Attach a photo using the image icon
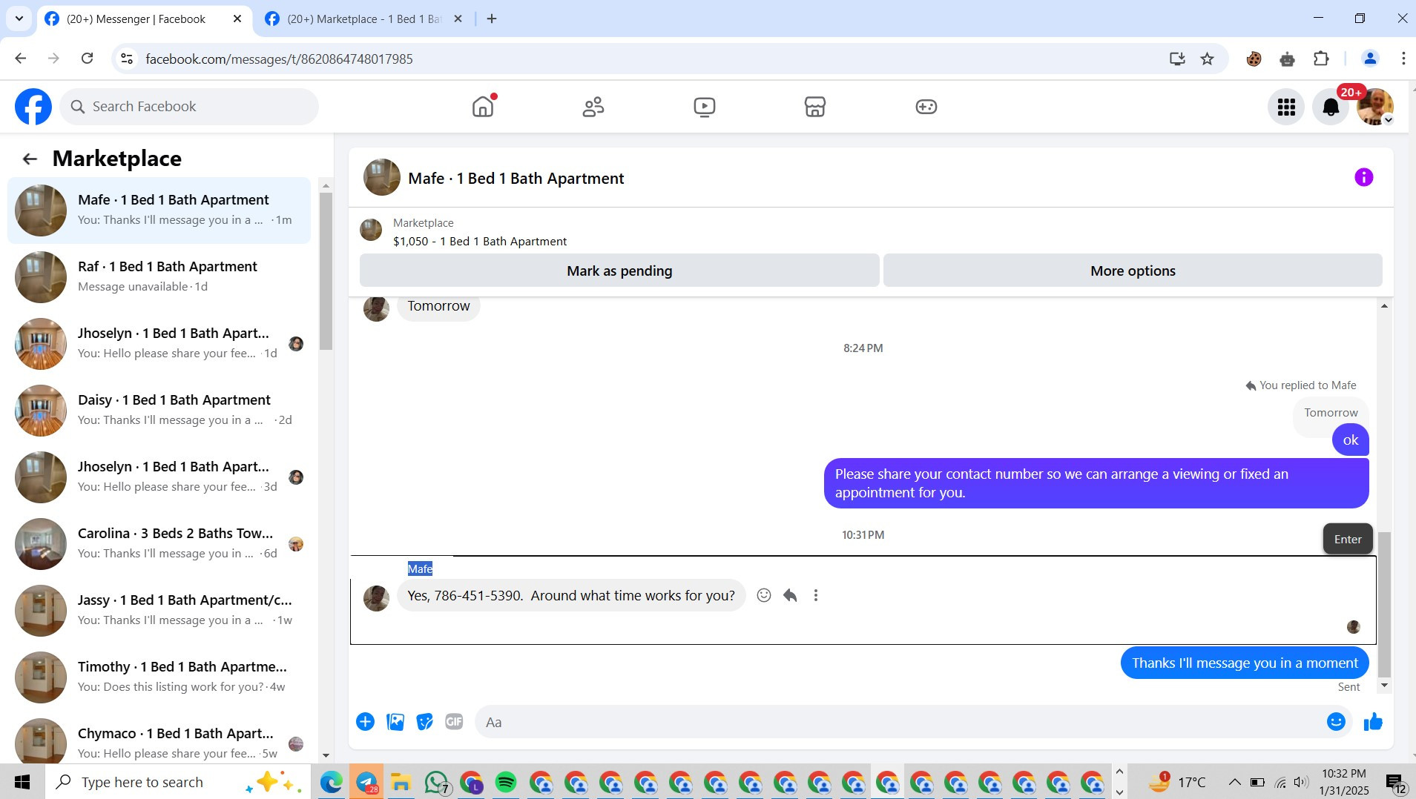1416x799 pixels. pos(395,722)
